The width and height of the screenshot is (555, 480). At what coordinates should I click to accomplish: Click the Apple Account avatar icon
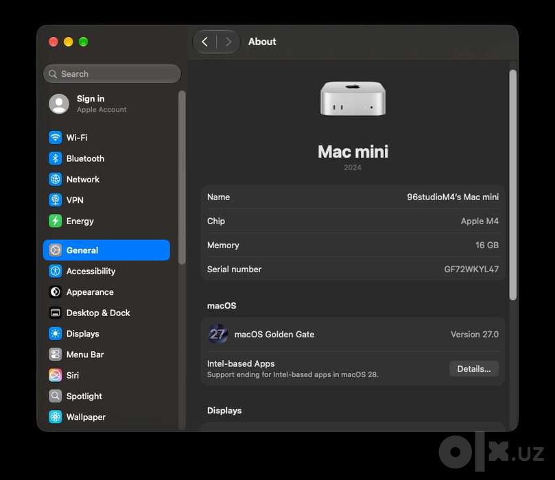(59, 104)
